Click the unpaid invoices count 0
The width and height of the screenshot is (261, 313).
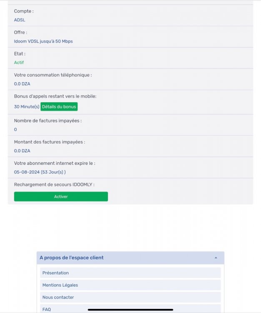click(15, 129)
